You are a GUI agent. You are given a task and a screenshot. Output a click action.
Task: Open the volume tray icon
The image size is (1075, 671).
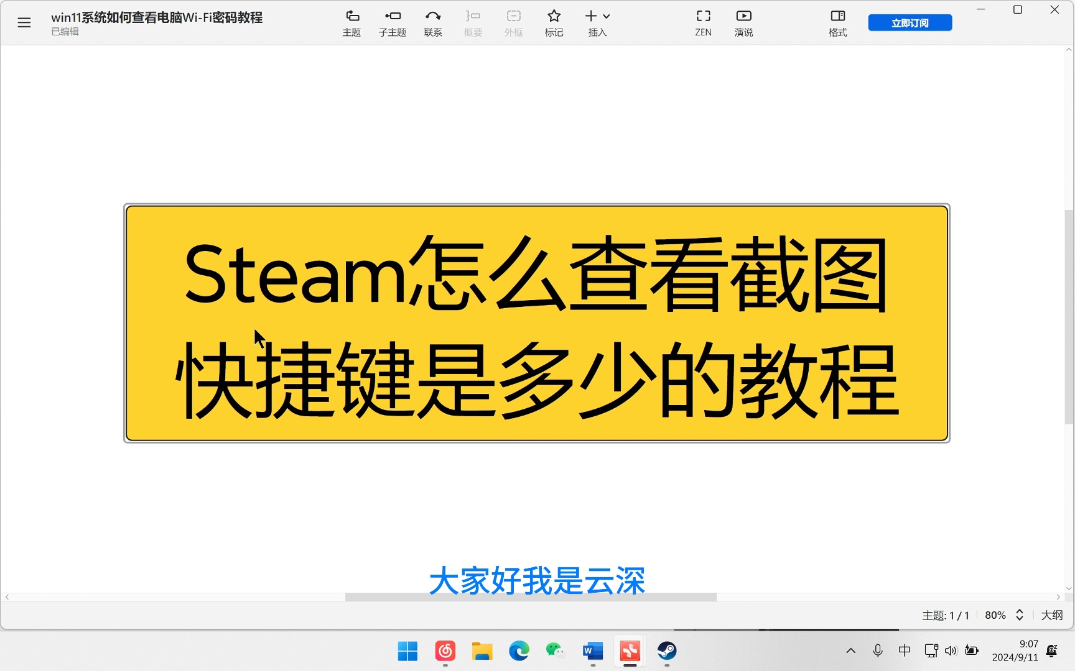tap(951, 651)
